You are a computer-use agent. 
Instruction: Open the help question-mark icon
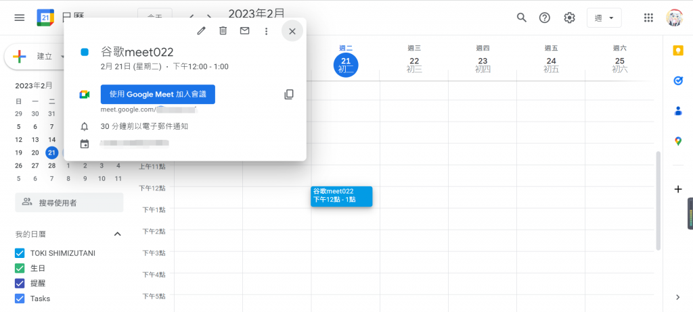[x=545, y=18]
